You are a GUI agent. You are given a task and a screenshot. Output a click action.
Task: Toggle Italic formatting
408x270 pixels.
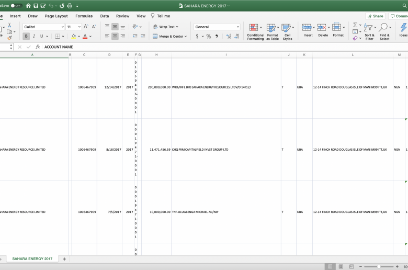click(x=34, y=36)
